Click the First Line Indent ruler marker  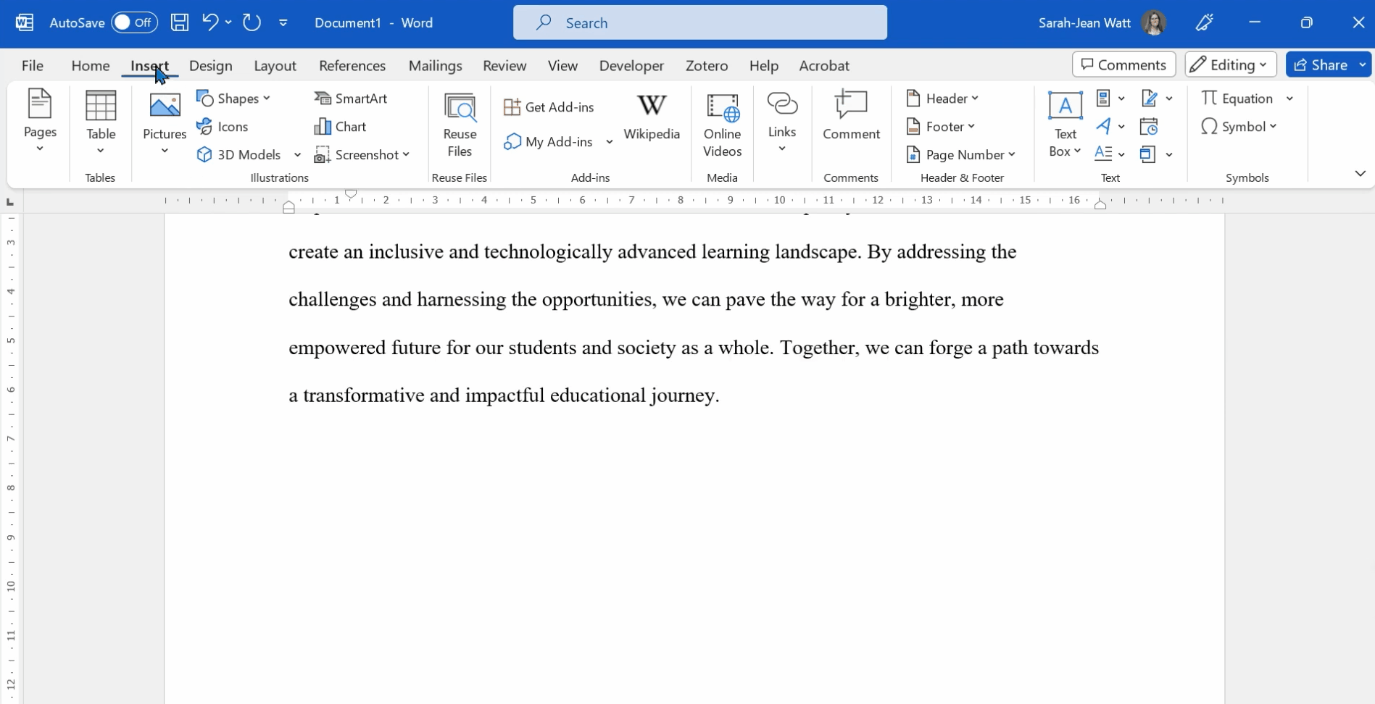point(351,194)
